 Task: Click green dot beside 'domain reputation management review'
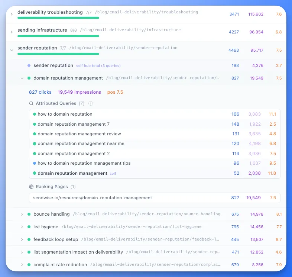pos(35,134)
